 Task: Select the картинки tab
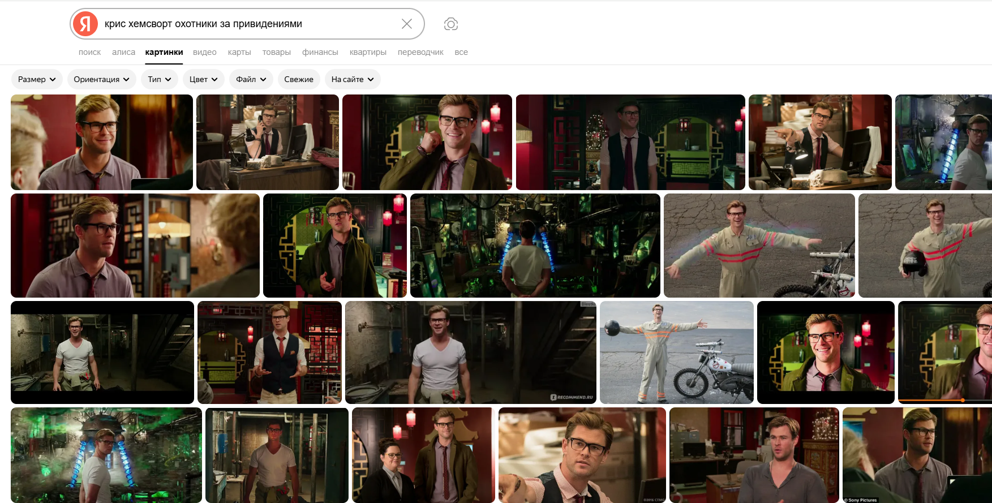click(164, 52)
